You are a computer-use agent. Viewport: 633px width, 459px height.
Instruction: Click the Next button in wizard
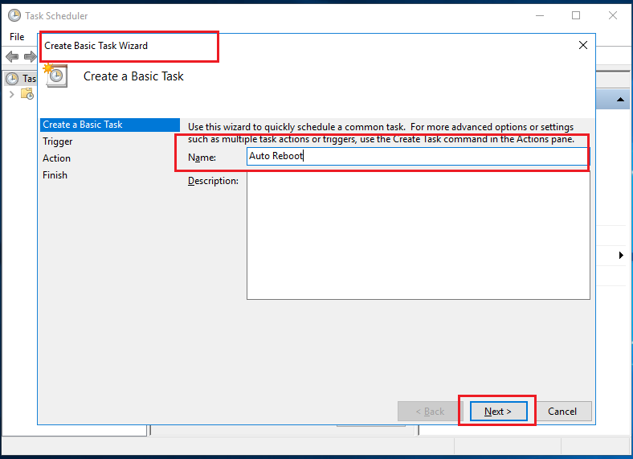(x=499, y=412)
